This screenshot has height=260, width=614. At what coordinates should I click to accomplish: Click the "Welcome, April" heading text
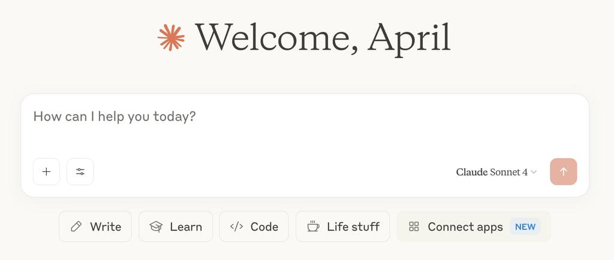(323, 38)
